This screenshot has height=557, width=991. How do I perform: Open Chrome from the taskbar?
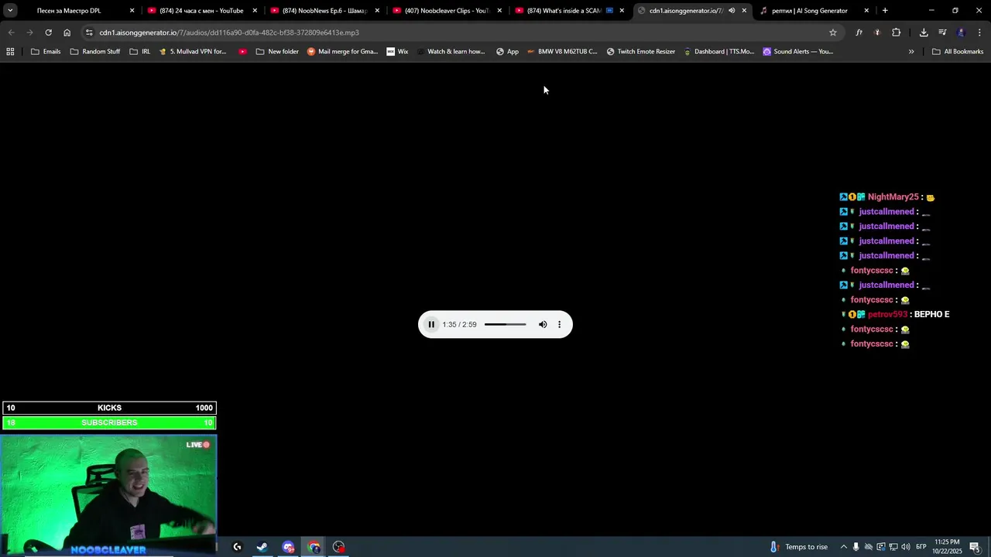click(x=314, y=547)
